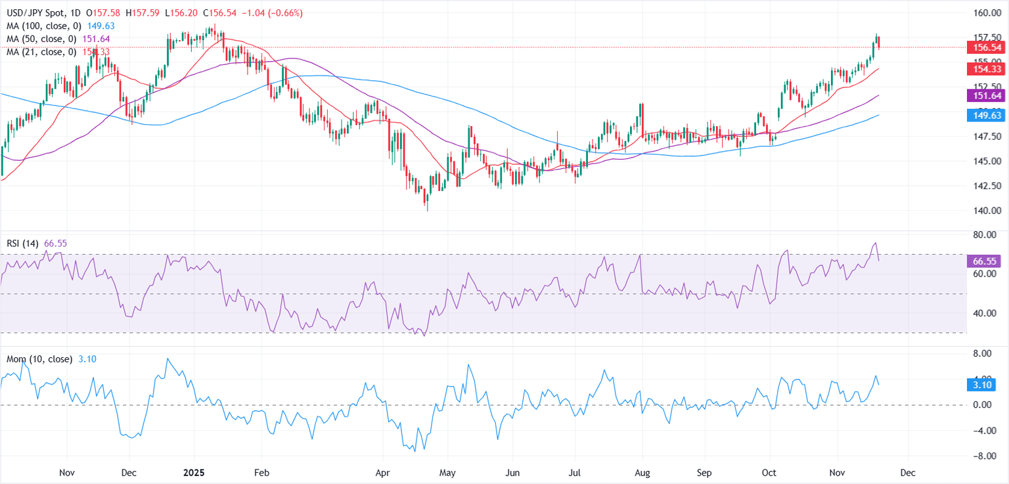
Task: Click the Dec label at far right
Action: (908, 472)
